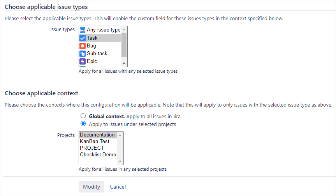Click the Projects list down arrow
This screenshot has height=196, width=336.
pyautogui.click(x=120, y=161)
